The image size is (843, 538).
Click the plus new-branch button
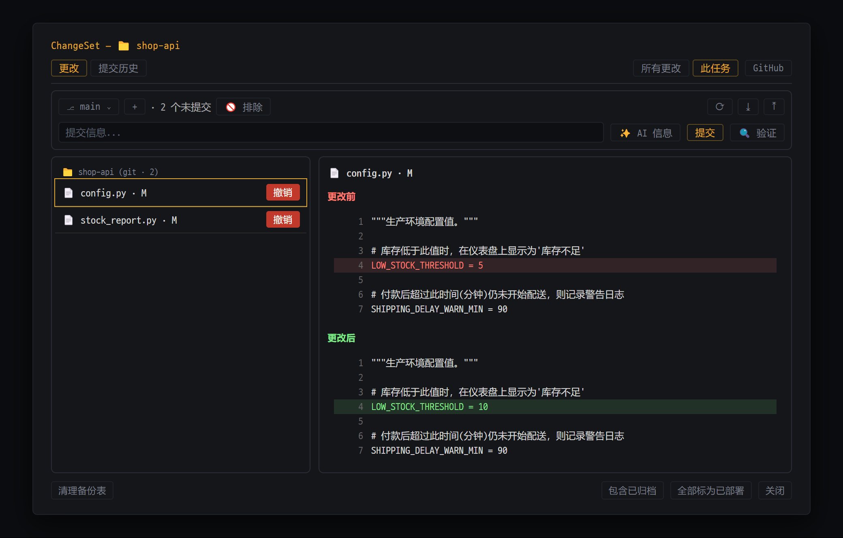(x=135, y=107)
